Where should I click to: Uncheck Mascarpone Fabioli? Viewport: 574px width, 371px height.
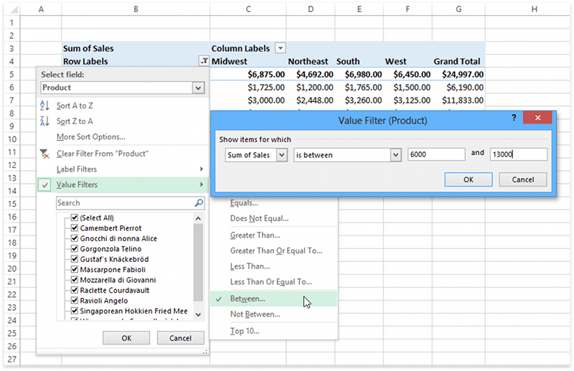tap(75, 269)
